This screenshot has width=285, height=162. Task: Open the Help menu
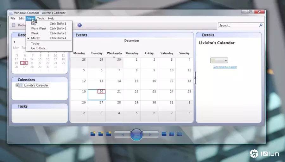tap(51, 18)
